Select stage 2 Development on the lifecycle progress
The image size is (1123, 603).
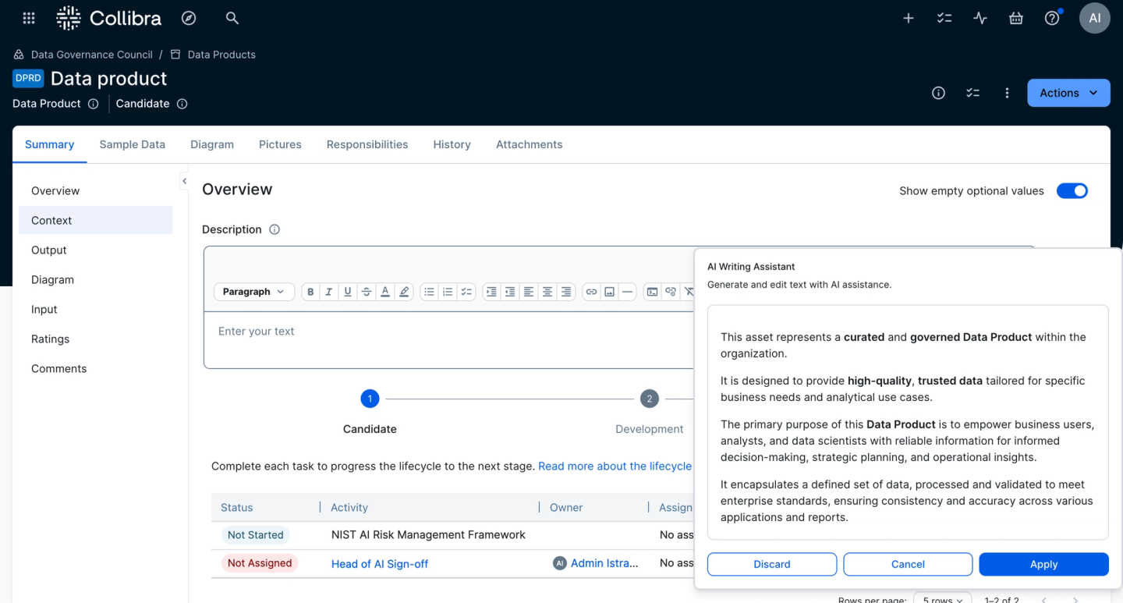[x=650, y=398]
